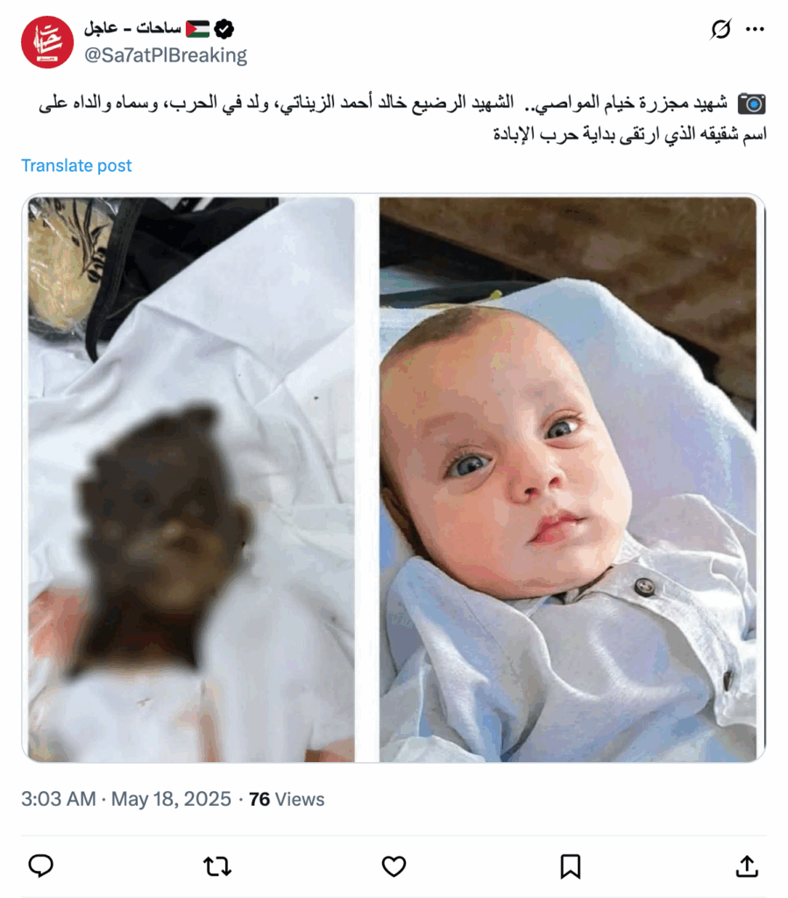Like the post with heart icon
Image resolution: width=788 pixels, height=898 pixels.
394,866
